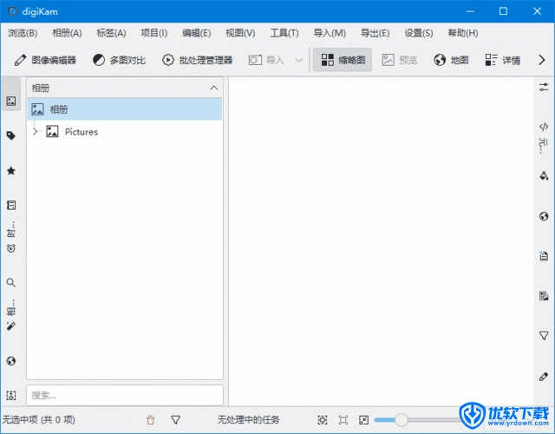
Task: Switch to Preview mode (预览)
Action: point(399,60)
